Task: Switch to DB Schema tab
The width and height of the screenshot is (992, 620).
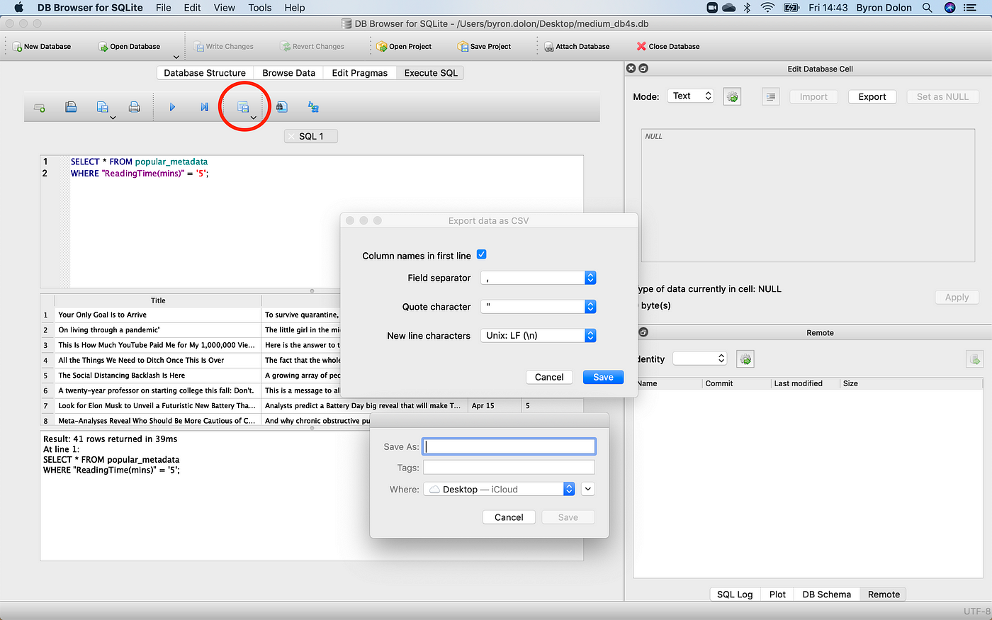Action: click(827, 594)
